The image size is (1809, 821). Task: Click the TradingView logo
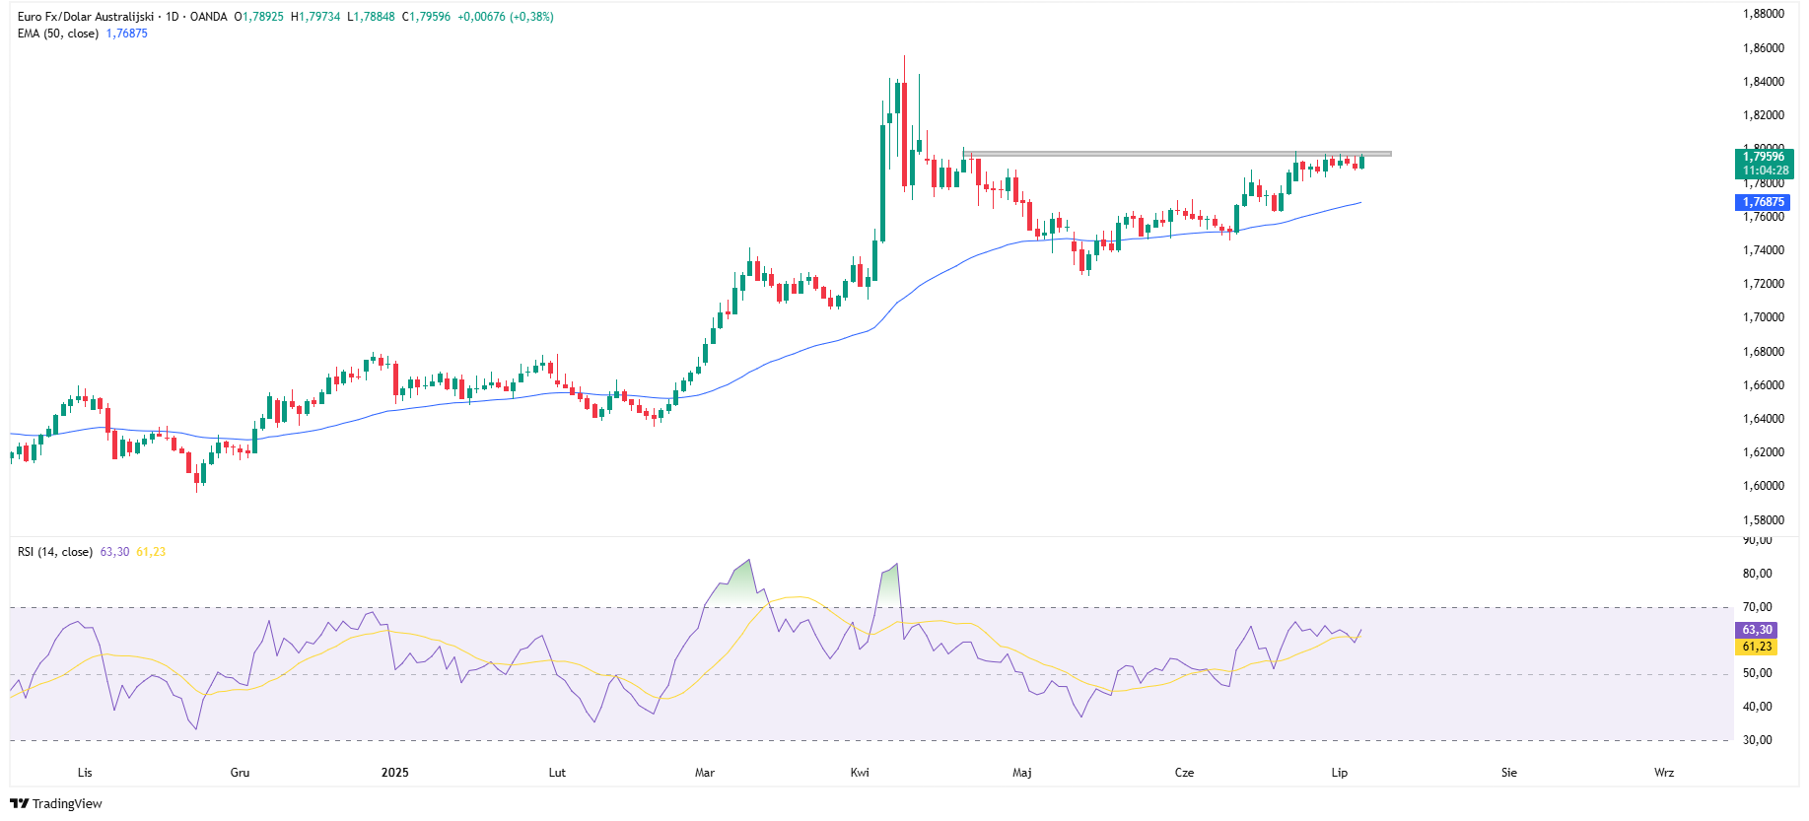[56, 803]
